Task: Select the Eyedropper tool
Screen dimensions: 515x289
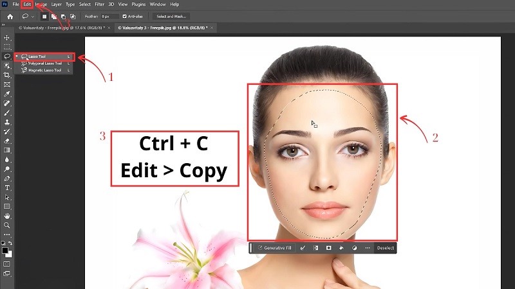Action: (x=7, y=94)
